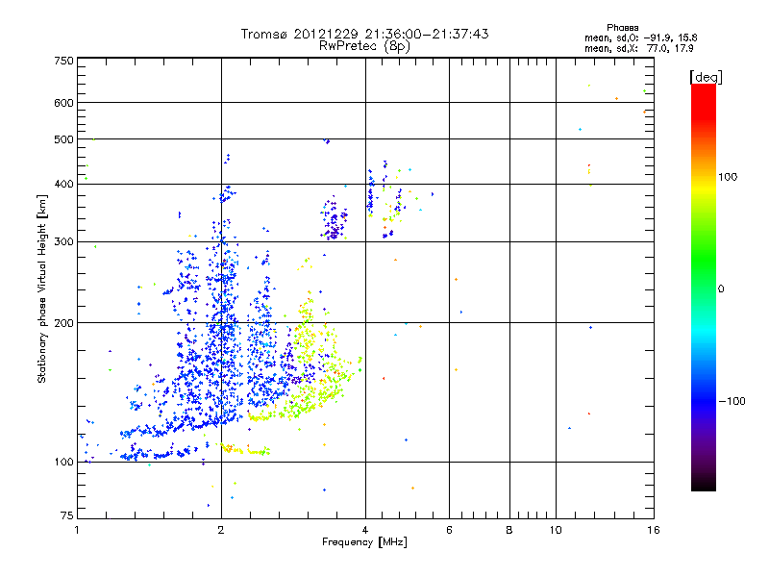The height and width of the screenshot is (577, 769).
Task: Click the x-axis tick label '1'
Action: (x=77, y=530)
